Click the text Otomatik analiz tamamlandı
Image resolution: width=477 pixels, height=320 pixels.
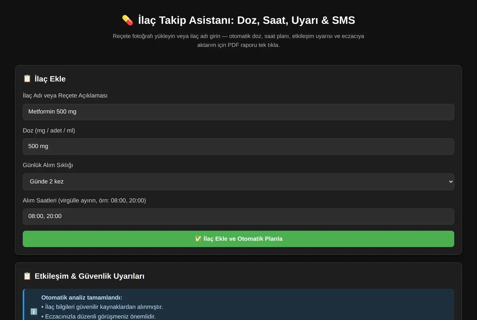[x=81, y=298]
